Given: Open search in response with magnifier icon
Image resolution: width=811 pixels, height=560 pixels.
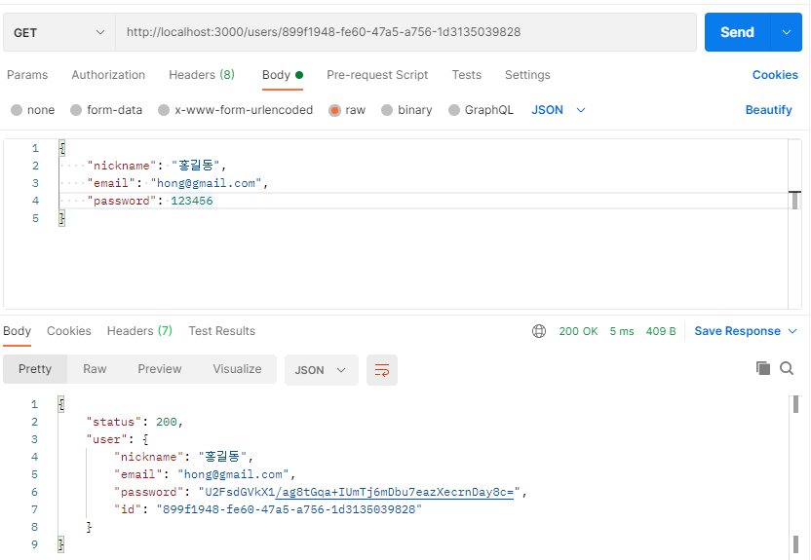Looking at the screenshot, I should (787, 368).
